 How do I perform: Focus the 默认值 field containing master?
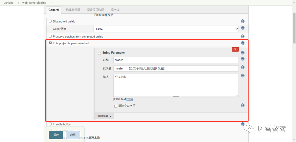[176, 68]
